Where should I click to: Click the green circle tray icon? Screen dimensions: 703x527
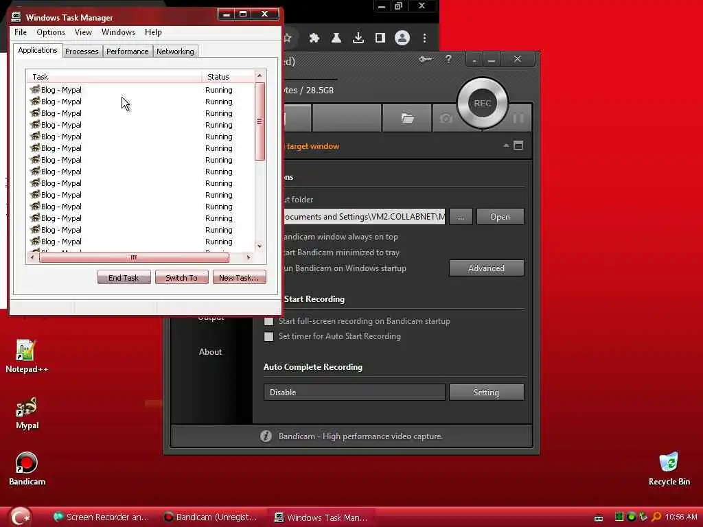click(x=632, y=517)
